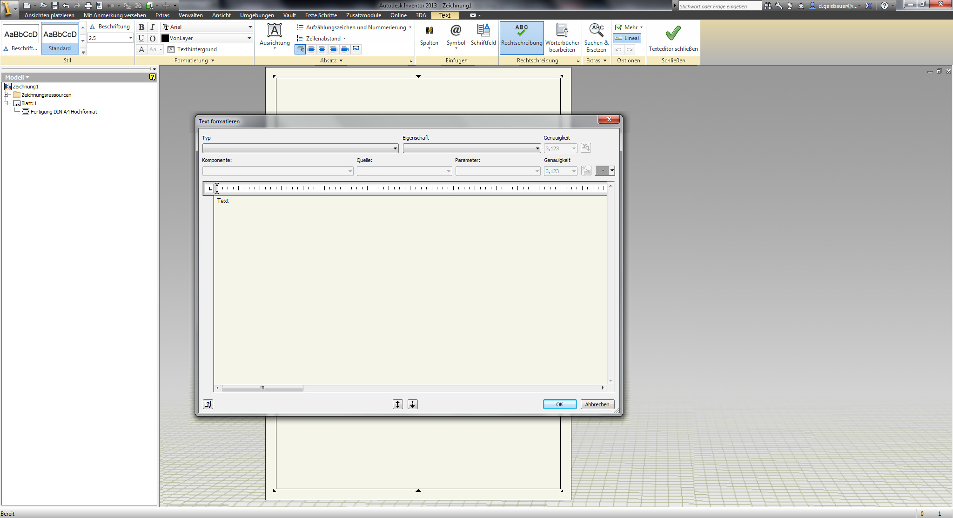953x518 pixels.
Task: Toggle bold formatting in Formatierung panel
Action: pyautogui.click(x=141, y=27)
